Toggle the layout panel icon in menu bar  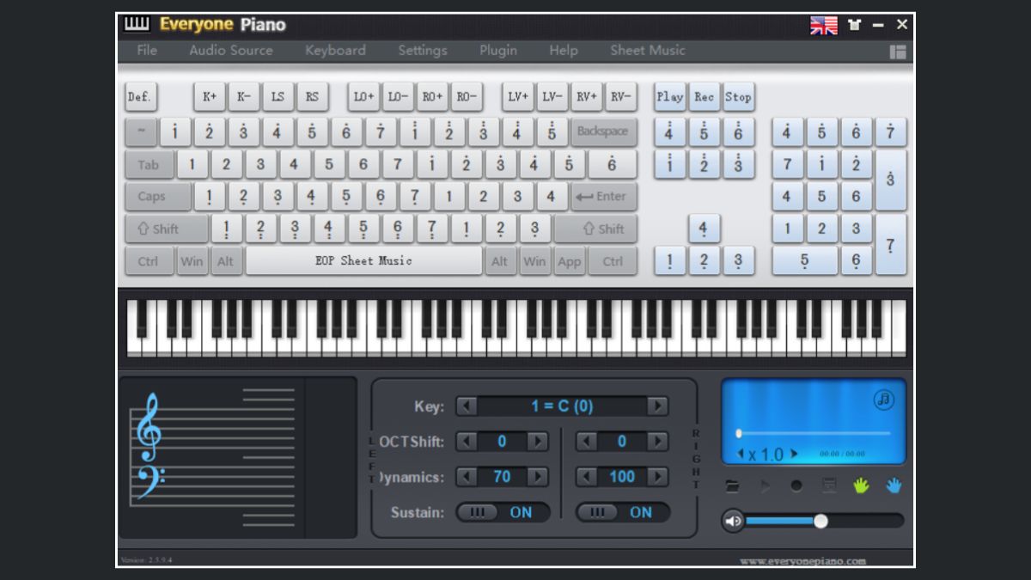point(898,52)
